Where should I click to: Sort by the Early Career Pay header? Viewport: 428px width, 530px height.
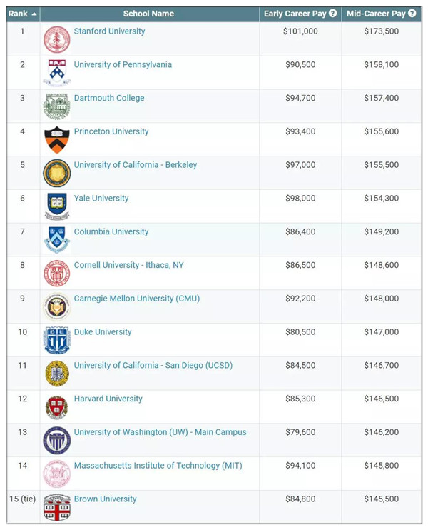pyautogui.click(x=295, y=14)
